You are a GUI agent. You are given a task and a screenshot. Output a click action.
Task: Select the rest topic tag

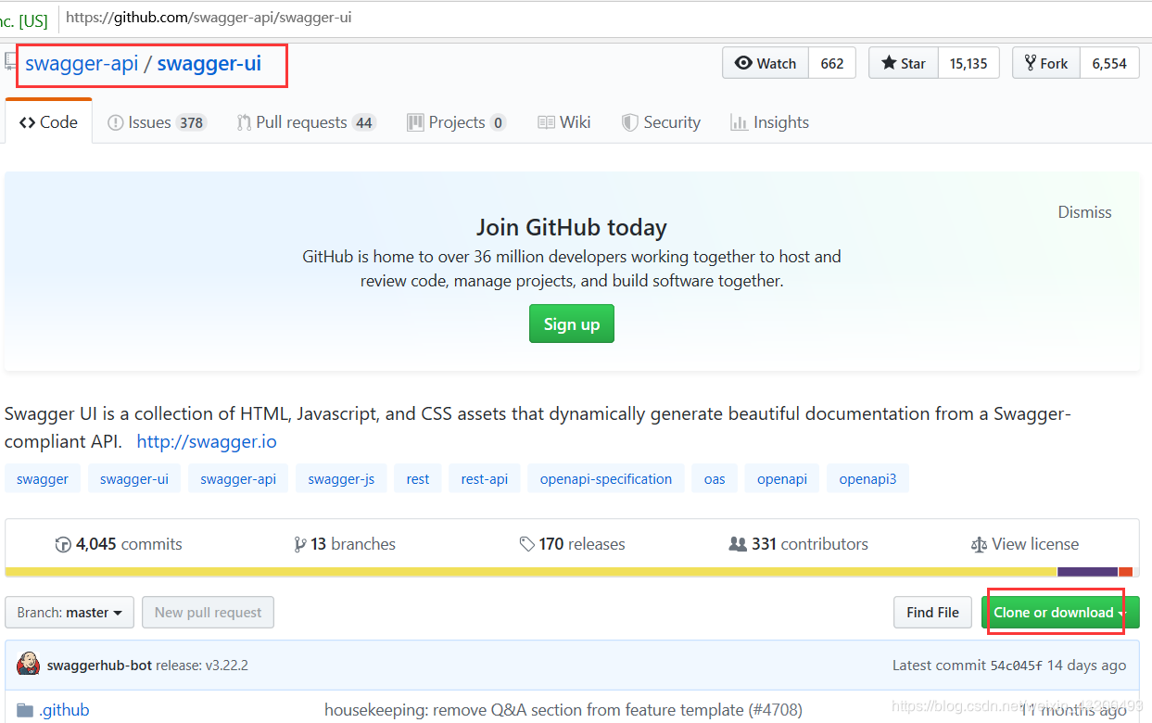pos(418,479)
